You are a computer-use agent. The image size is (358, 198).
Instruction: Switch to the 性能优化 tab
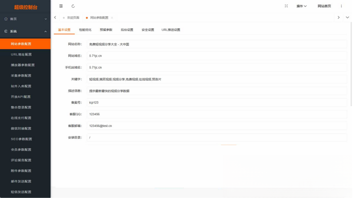pyautogui.click(x=85, y=30)
